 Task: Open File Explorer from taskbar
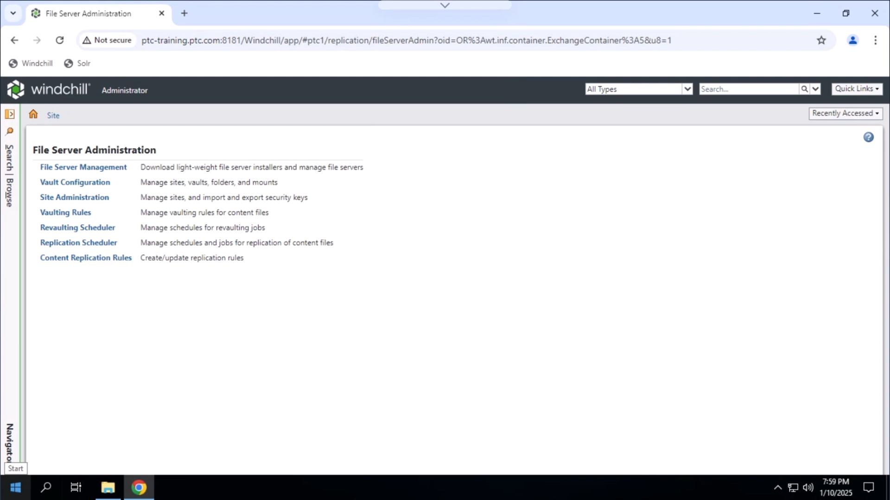pyautogui.click(x=108, y=487)
